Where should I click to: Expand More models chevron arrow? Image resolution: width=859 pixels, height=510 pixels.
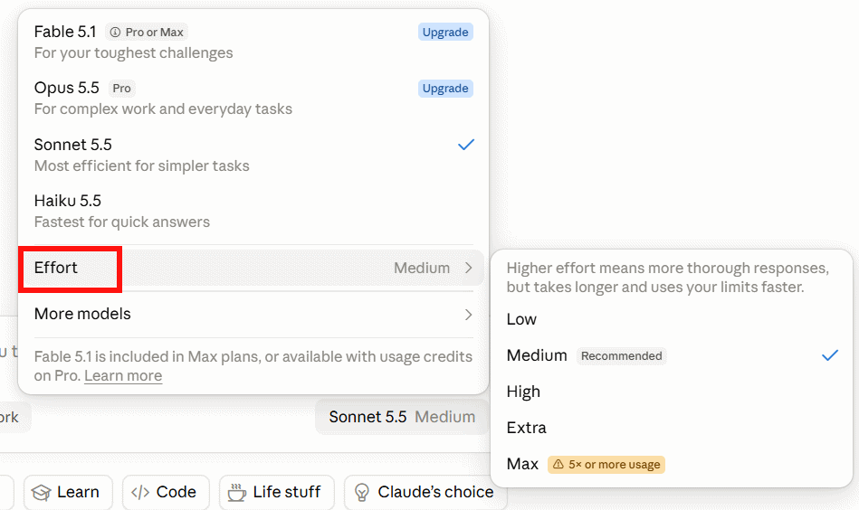tap(468, 314)
